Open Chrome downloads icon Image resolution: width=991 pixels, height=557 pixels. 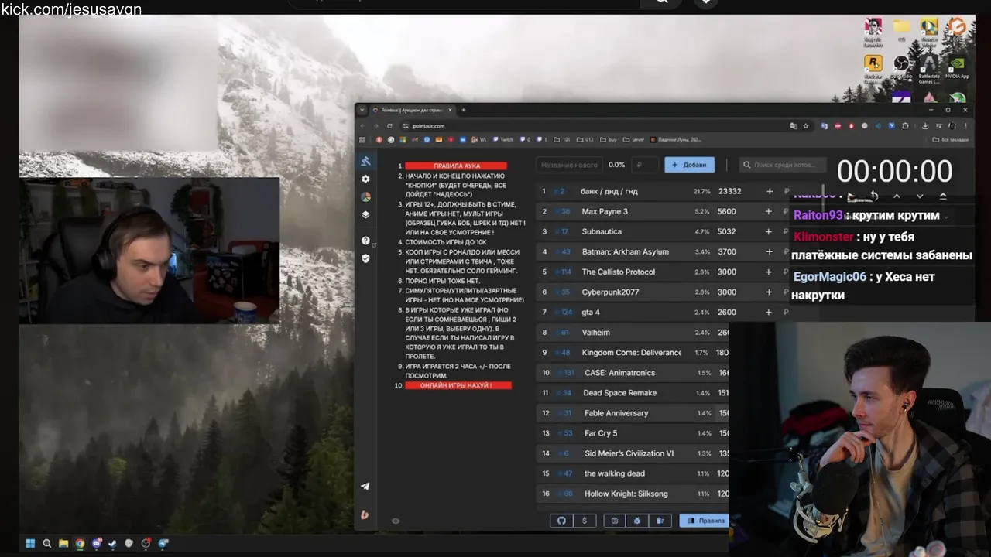point(925,125)
